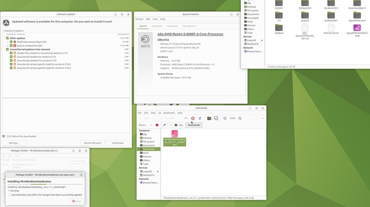Eject snapvid5 in Downloads window sidebar
370x207 pixels.
tap(158, 171)
